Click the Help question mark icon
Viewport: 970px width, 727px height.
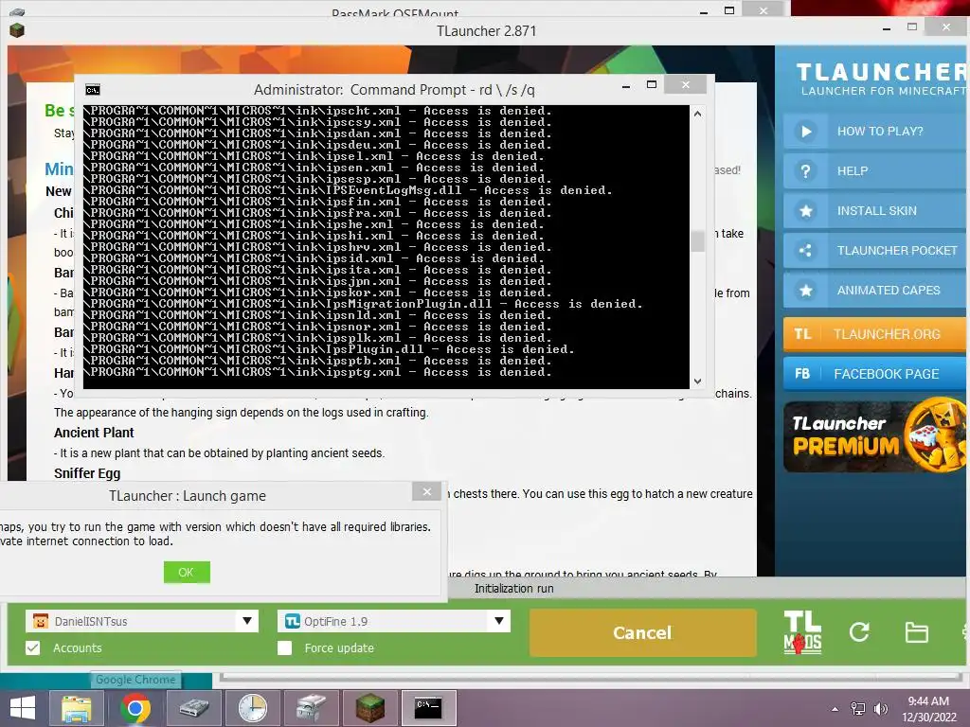coord(805,171)
